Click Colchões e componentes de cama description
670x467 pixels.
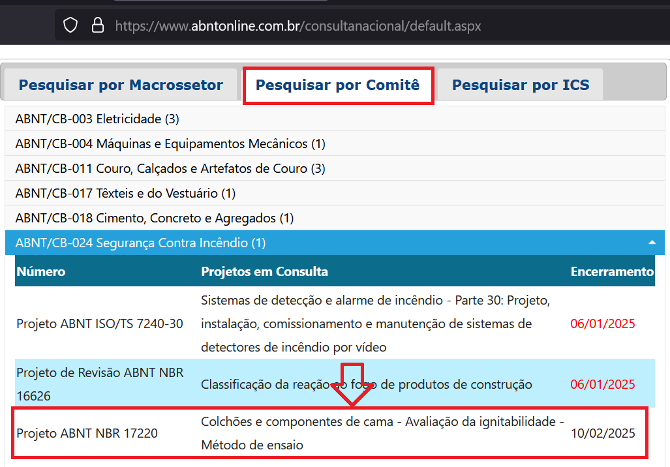(382, 433)
